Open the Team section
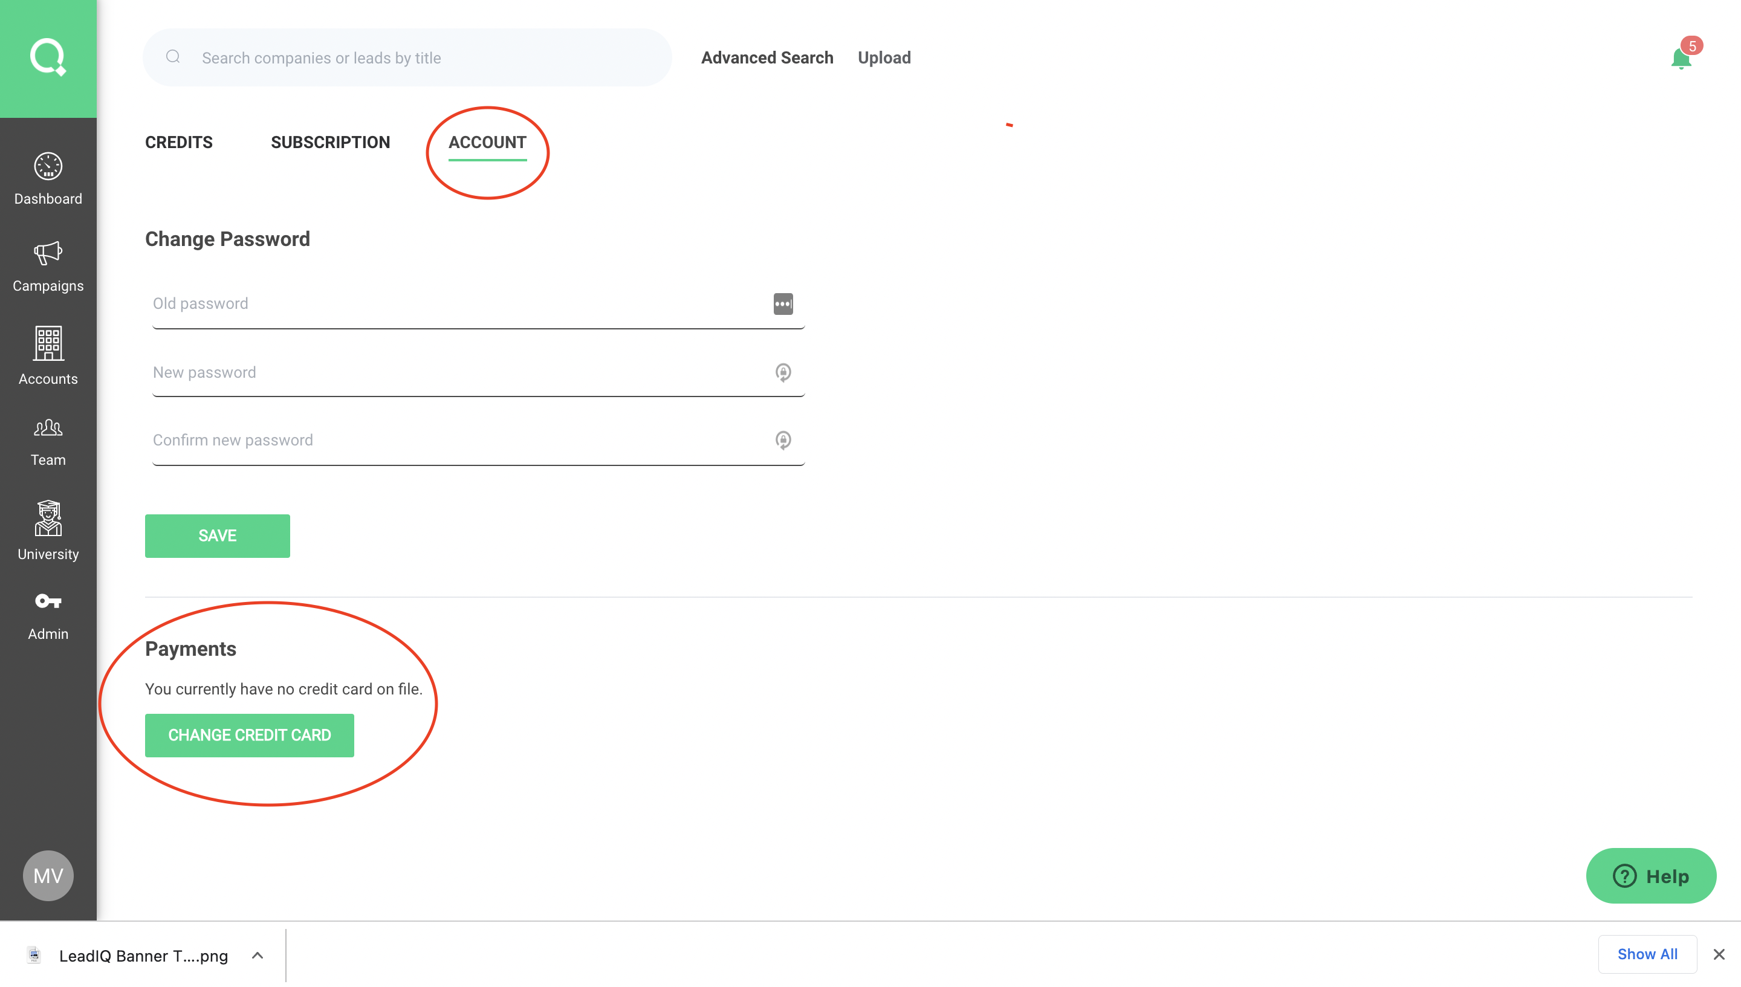This screenshot has width=1741, height=987. point(48,441)
